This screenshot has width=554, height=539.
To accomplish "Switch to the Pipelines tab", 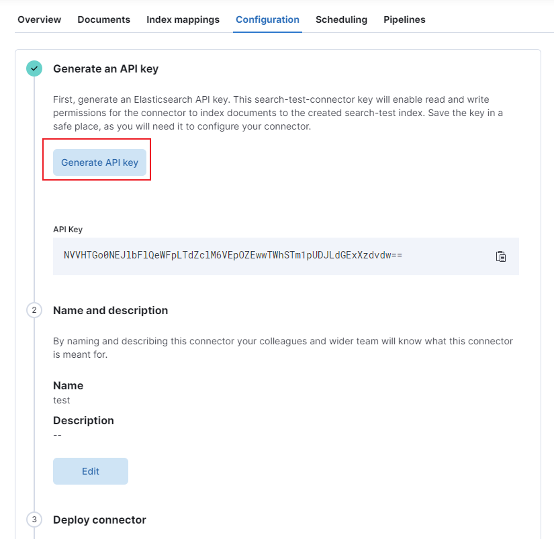I will (x=404, y=19).
